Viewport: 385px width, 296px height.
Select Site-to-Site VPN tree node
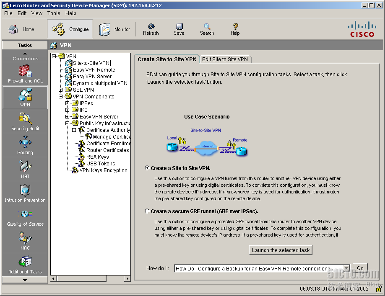[91, 63]
